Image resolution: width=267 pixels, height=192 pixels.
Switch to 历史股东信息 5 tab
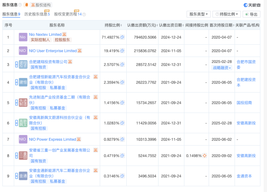coord(37,14)
